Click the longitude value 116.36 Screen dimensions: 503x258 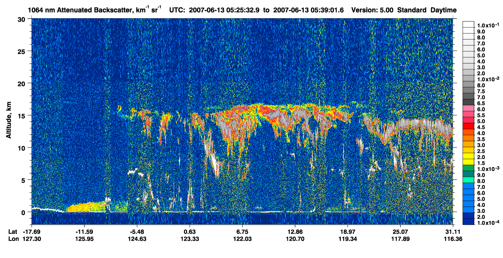453,239
